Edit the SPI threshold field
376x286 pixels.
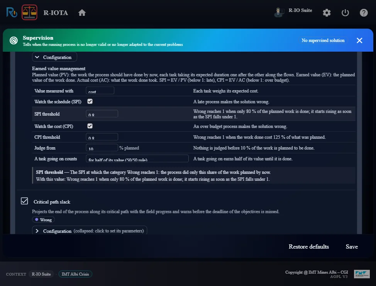[102, 114]
